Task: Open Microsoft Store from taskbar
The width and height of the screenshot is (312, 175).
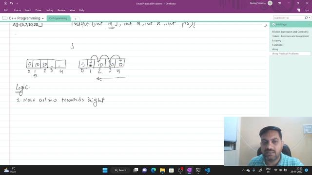Action: coord(171,170)
